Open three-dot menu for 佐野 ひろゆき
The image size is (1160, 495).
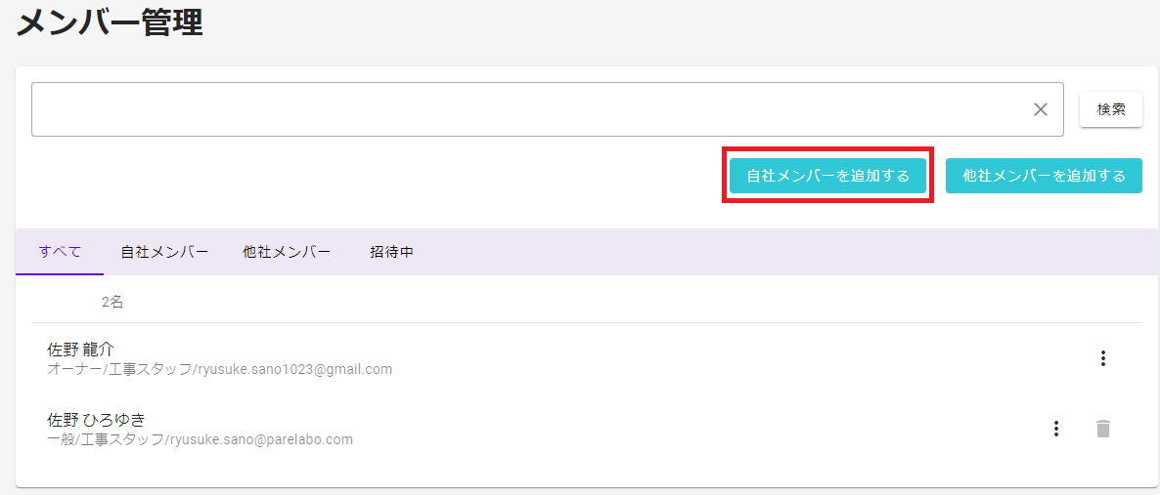1056,429
